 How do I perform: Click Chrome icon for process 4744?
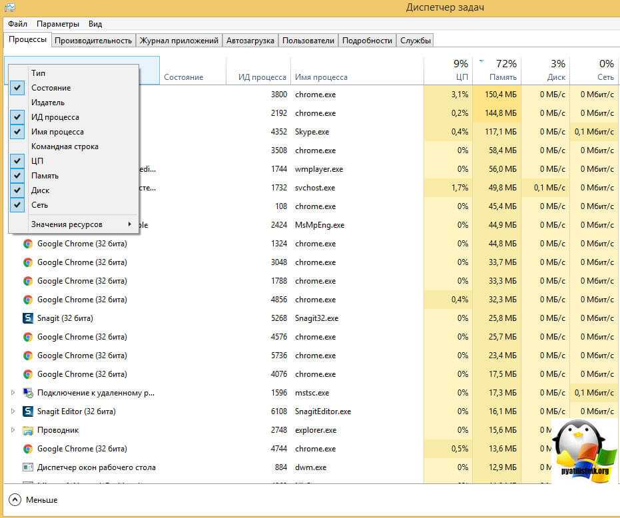pos(28,449)
